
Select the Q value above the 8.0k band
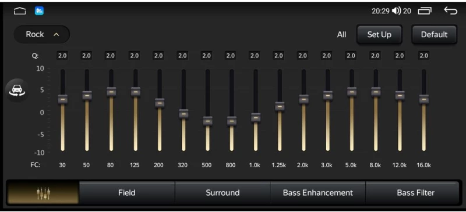[375, 55]
